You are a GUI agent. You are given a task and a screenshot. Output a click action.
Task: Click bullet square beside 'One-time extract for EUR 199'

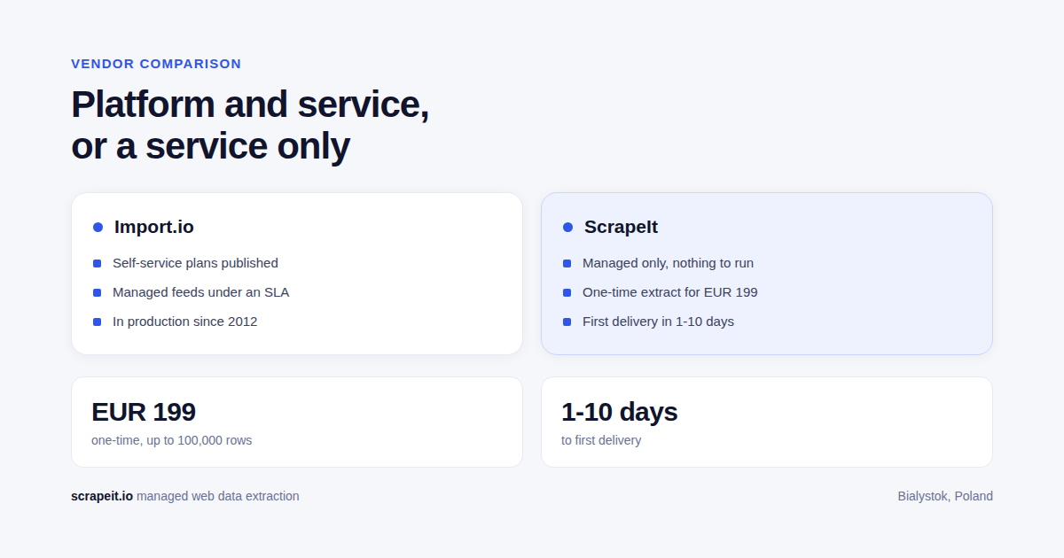coord(567,292)
